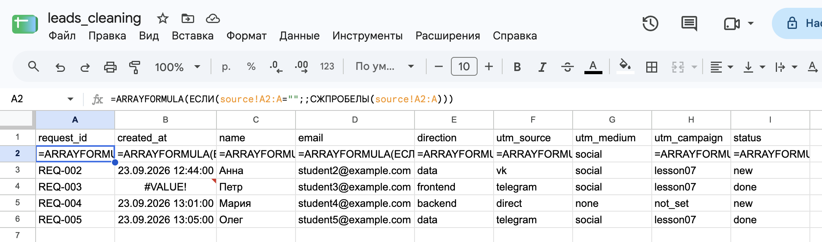Expand merge cells options arrow
Viewport: 822px width, 242px height.
click(x=694, y=67)
